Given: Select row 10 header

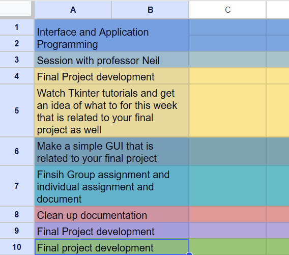Looking at the screenshot, I should [17, 247].
